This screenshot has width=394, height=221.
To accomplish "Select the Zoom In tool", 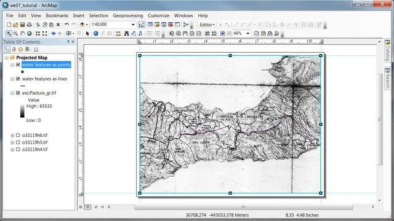I will (9, 33).
